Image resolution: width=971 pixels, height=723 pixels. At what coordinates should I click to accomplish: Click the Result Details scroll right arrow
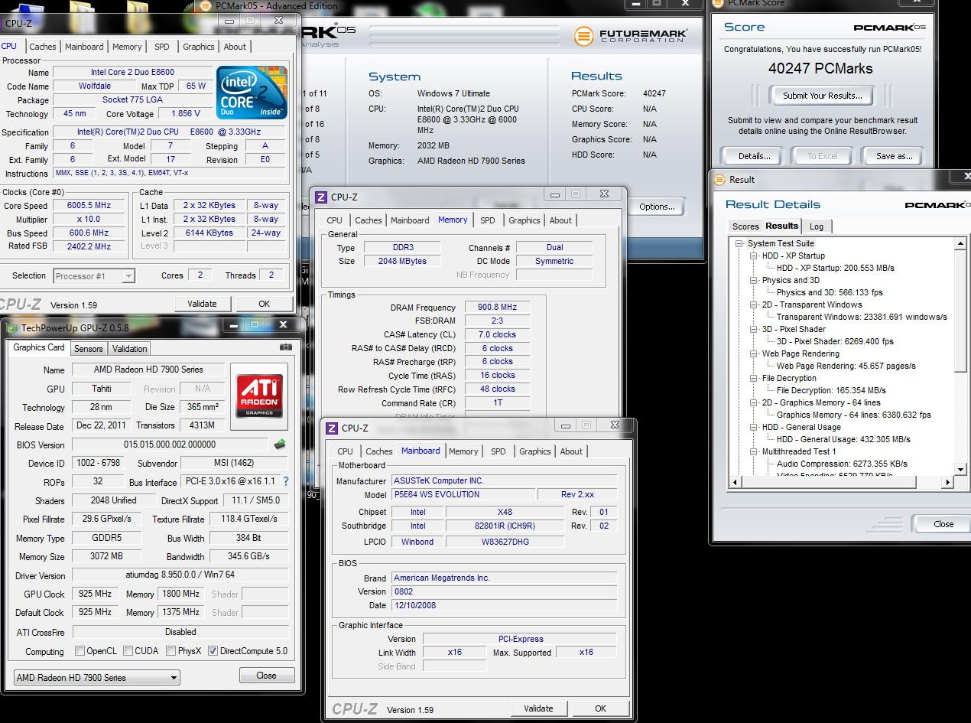tap(948, 482)
